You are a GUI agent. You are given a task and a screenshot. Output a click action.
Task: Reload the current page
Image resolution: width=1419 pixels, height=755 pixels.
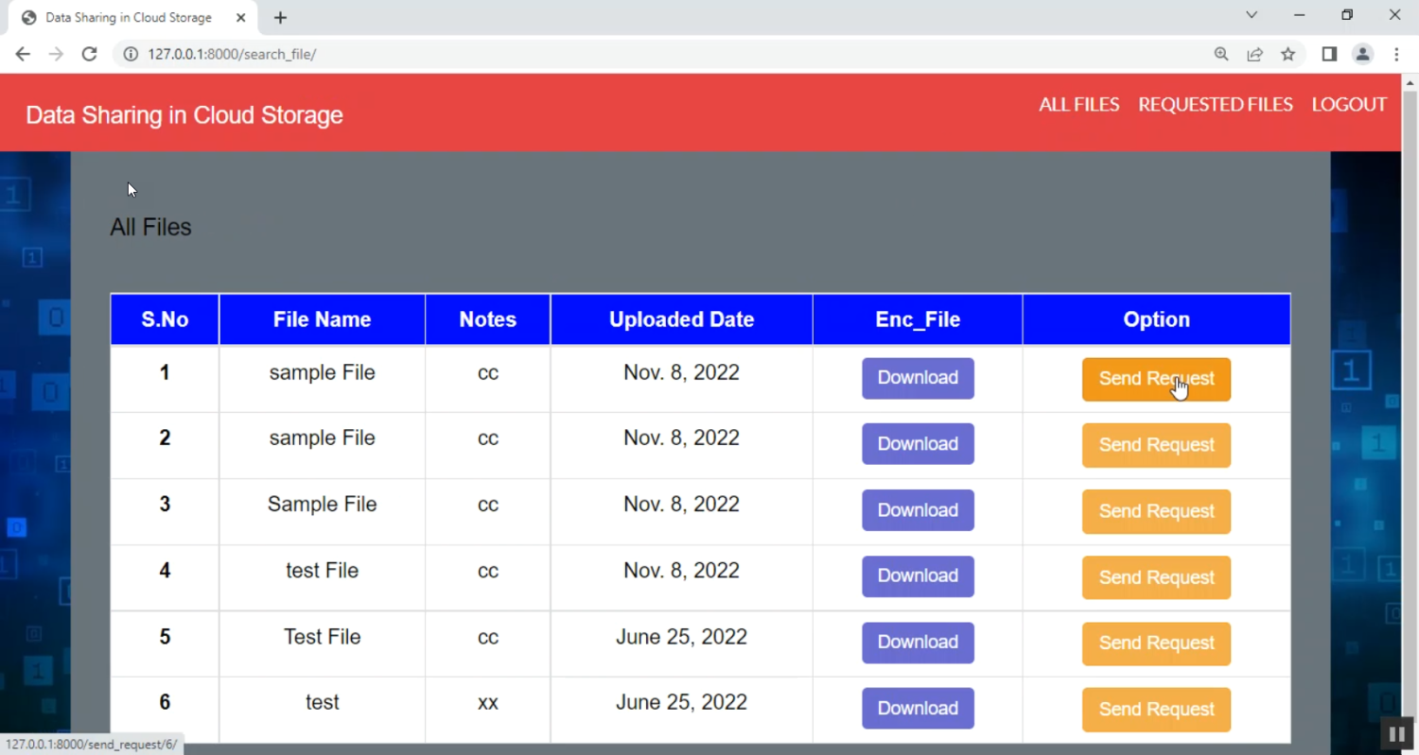(x=89, y=54)
